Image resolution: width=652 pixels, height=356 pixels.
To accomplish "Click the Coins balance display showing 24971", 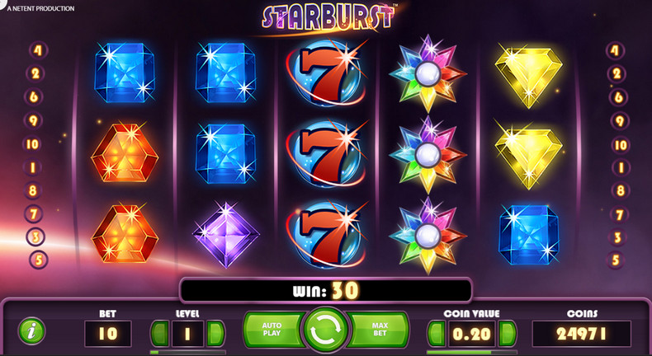I will point(582,334).
